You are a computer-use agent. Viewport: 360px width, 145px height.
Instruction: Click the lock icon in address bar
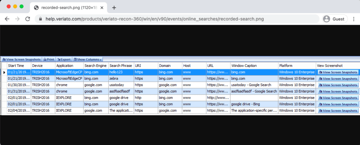(x=41, y=19)
